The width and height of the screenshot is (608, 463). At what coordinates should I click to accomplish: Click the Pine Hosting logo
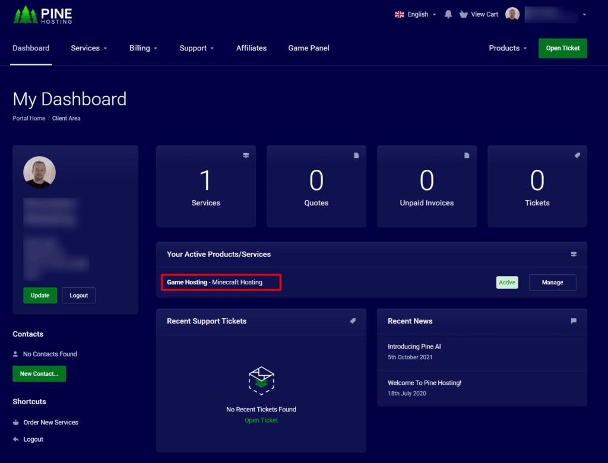tap(42, 14)
